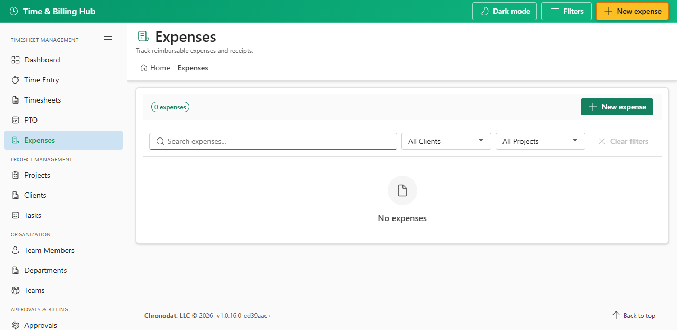Click the Expenses receipt icon in sidebar
This screenshot has height=330, width=677.
coord(15,140)
